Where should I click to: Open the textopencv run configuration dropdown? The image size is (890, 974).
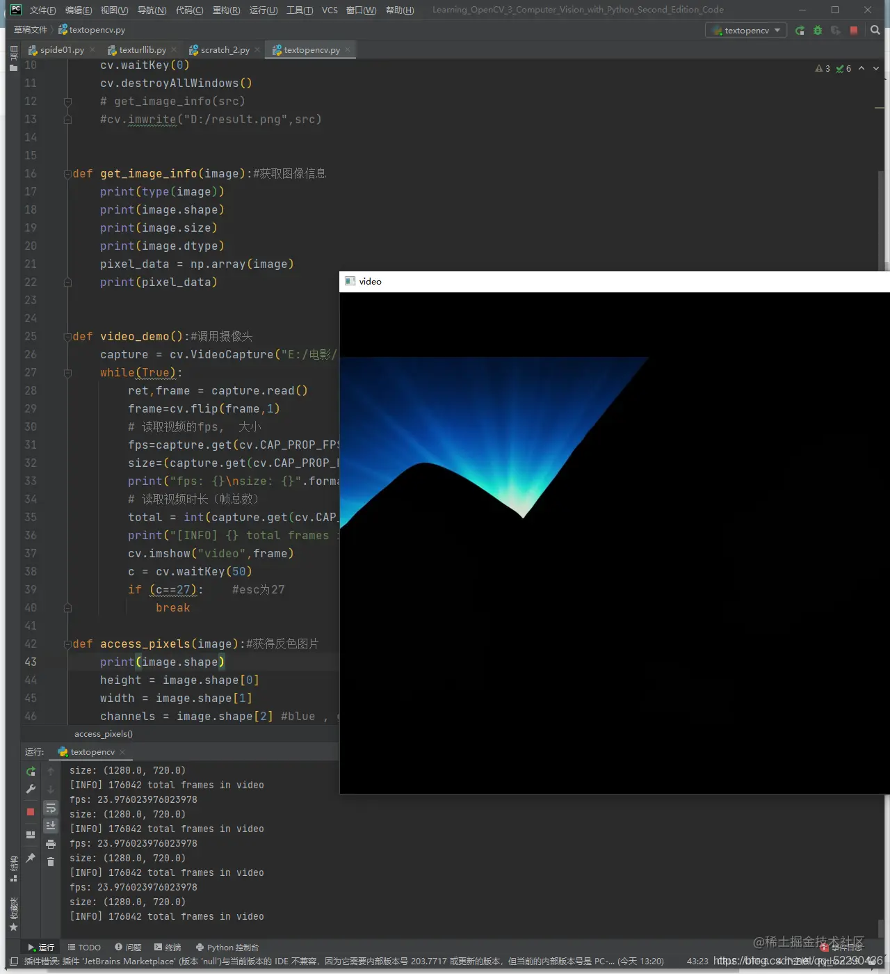(746, 30)
